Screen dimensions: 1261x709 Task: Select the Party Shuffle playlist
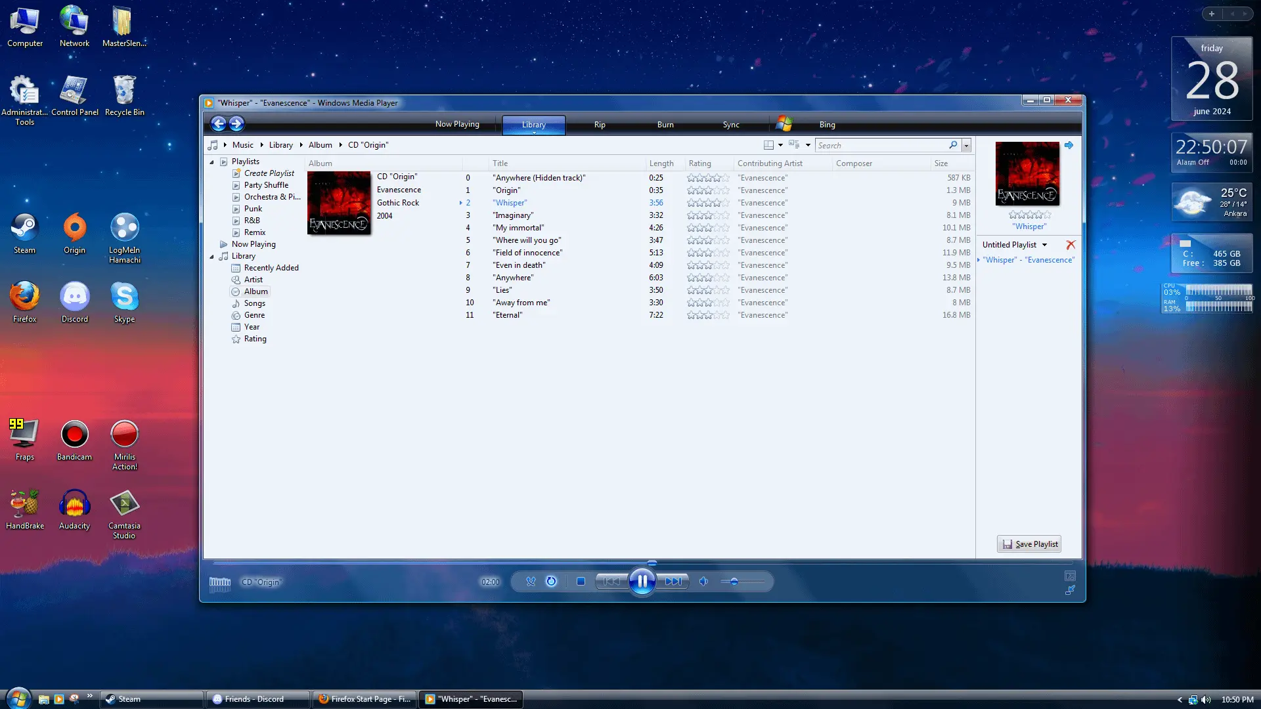point(266,185)
